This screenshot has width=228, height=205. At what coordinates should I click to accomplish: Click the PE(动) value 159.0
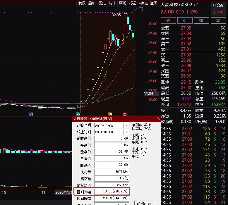(220, 122)
